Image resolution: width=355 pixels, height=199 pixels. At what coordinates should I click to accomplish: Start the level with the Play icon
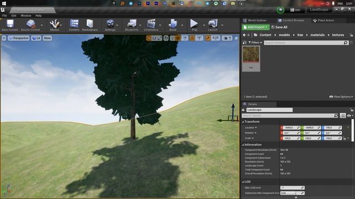click(x=194, y=25)
